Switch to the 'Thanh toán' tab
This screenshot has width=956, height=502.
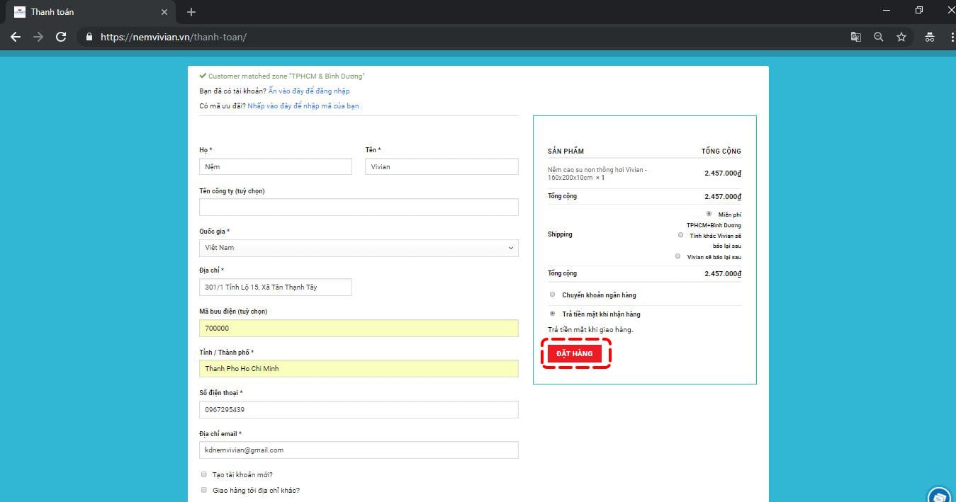[90, 12]
